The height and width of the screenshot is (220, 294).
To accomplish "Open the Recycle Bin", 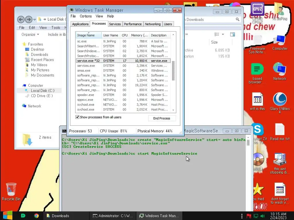I will [11, 192].
